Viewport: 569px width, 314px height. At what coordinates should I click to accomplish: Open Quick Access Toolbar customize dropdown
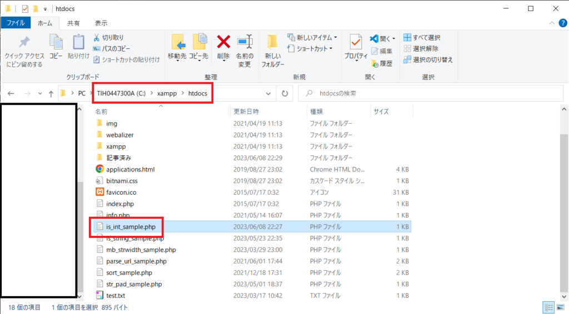pos(45,9)
